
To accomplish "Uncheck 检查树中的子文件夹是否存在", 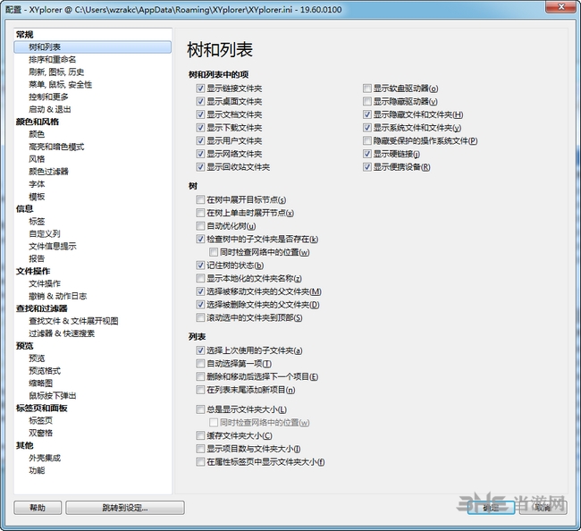I will coord(200,239).
